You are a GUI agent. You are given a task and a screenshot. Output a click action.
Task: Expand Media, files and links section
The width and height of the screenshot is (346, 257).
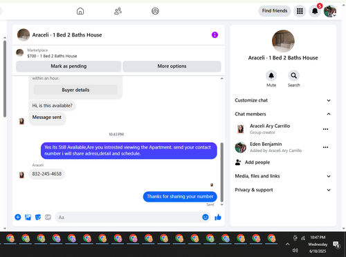[283, 176]
